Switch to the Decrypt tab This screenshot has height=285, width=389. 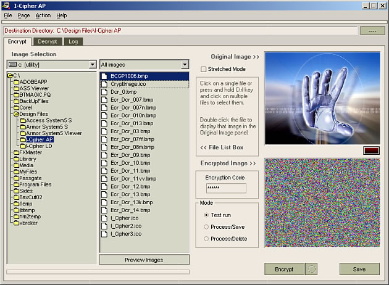coord(48,41)
